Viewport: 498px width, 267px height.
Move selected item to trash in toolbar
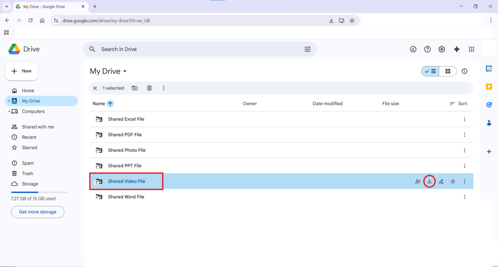tap(149, 88)
